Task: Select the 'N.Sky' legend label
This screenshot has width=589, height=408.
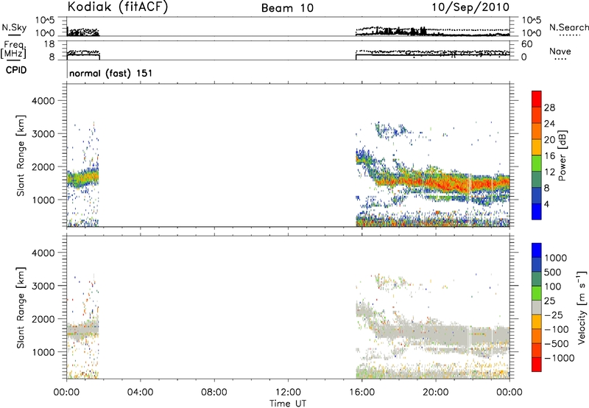Action: point(14,27)
